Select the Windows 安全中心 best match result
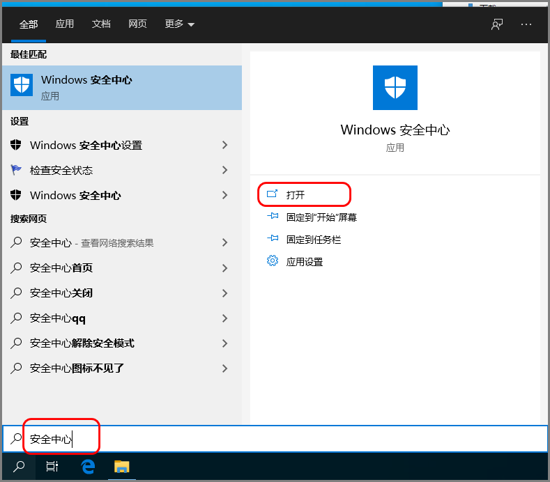The image size is (550, 482). tap(122, 88)
